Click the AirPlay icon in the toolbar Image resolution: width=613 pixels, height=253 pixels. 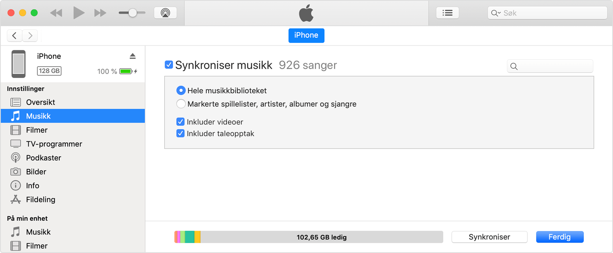click(165, 12)
